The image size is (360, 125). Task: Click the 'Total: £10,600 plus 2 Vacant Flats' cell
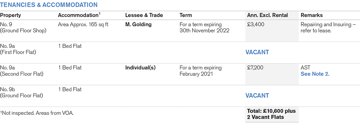point(271,114)
